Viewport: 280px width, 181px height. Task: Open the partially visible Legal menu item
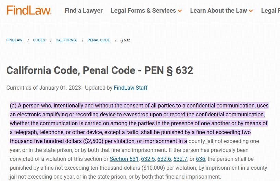pyautogui.click(x=270, y=11)
